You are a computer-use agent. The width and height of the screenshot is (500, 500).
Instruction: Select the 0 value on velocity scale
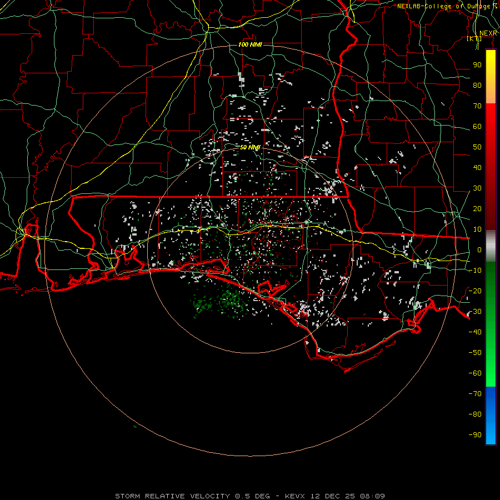(479, 249)
